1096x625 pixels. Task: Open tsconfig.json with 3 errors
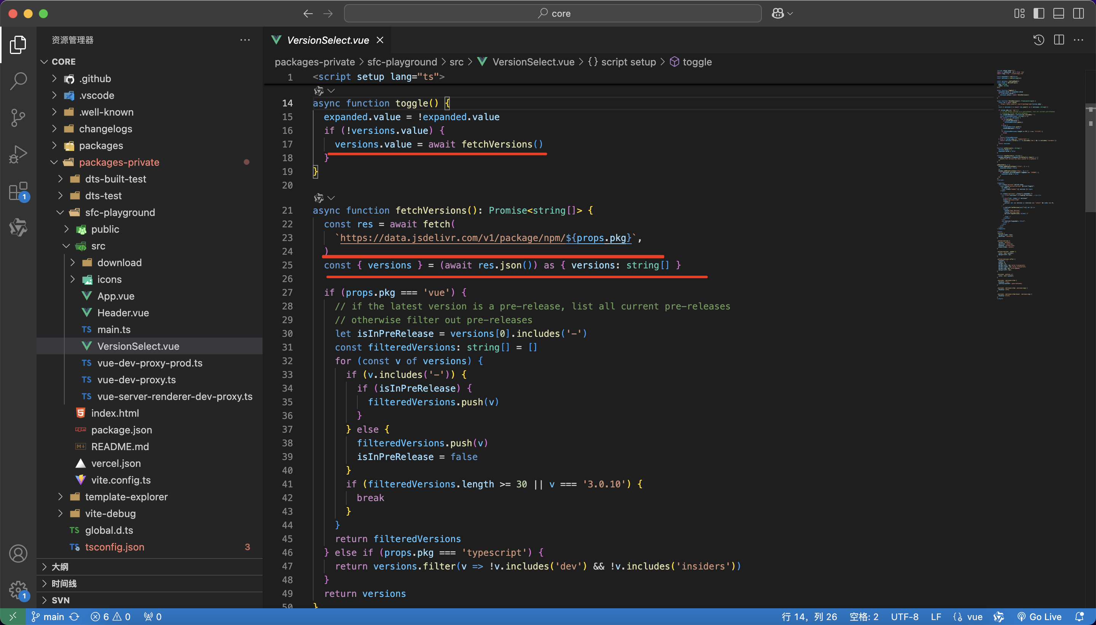[114, 547]
